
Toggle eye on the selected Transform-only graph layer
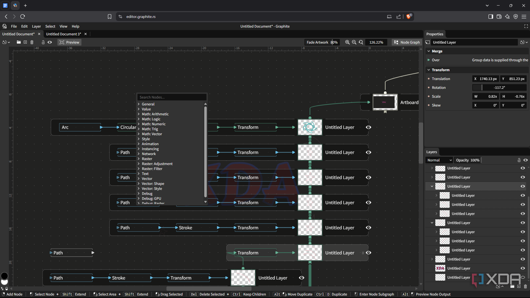[x=369, y=253]
